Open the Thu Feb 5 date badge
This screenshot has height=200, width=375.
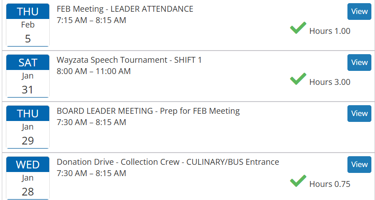28,25
